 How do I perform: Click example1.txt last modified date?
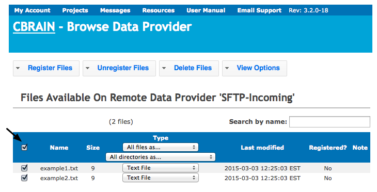pyautogui.click(x=262, y=168)
